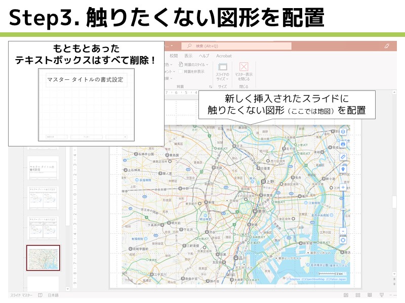
Task: Click the (C)OpenStreetMap credit on the map
Action: (x=313, y=279)
